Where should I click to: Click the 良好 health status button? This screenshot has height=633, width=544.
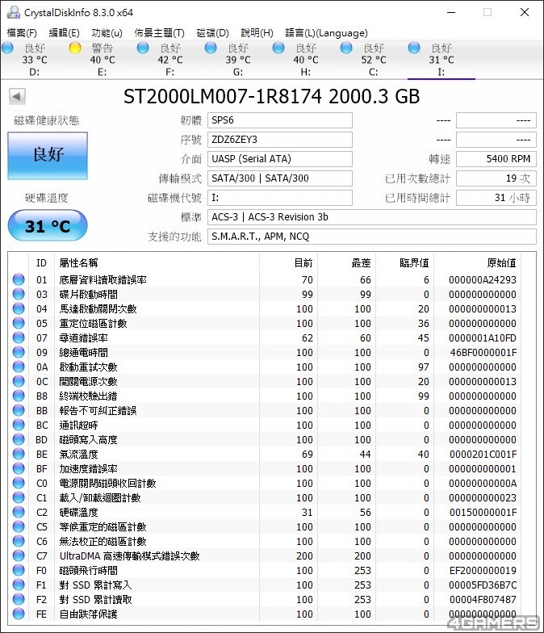click(x=48, y=155)
